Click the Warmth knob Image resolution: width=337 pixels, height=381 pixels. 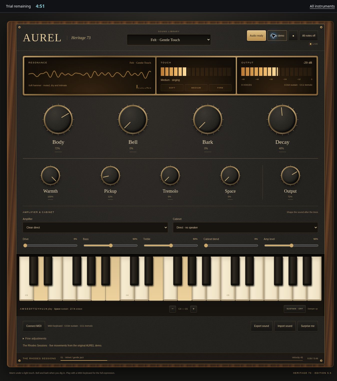pos(50,176)
